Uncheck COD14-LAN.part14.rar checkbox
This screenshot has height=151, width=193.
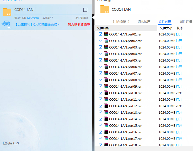tap(100, 119)
